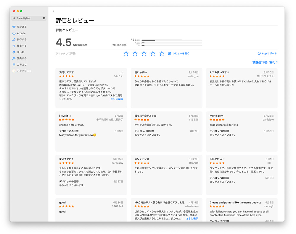Select Arcade in the sidebar
296x234 pixels.
coord(21,33)
